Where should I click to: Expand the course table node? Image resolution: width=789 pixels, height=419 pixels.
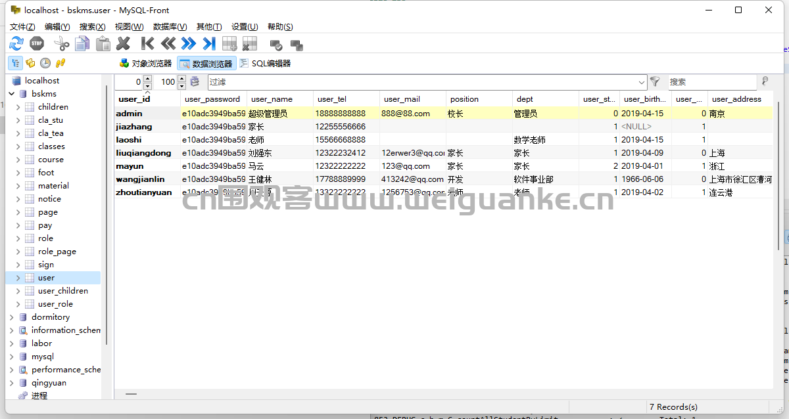tap(18, 160)
